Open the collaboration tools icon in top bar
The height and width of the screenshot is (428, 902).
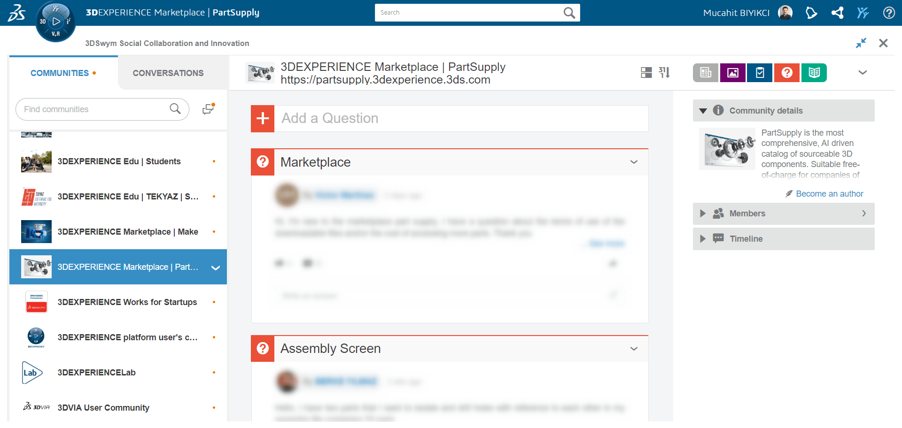[x=863, y=13]
